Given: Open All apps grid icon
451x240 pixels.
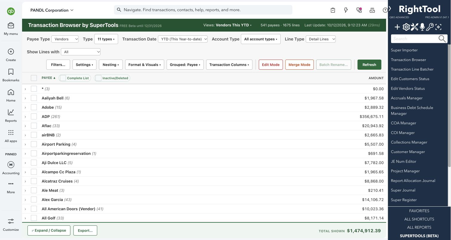Looking at the screenshot, I should pyautogui.click(x=11, y=133).
